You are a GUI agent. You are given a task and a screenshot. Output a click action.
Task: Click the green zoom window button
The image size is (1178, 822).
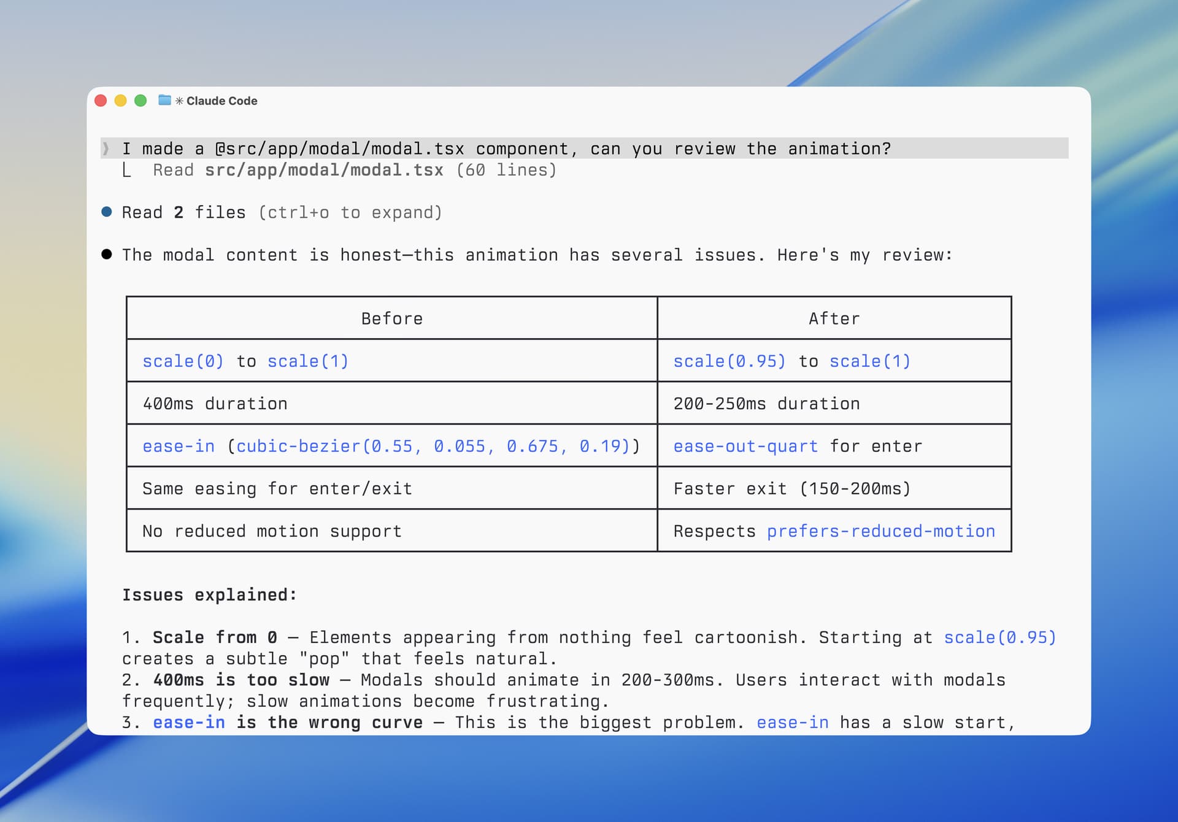click(x=141, y=101)
